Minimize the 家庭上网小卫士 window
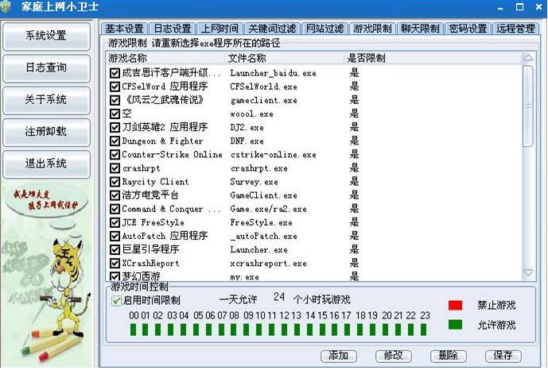The width and height of the screenshot is (548, 370). click(x=500, y=8)
